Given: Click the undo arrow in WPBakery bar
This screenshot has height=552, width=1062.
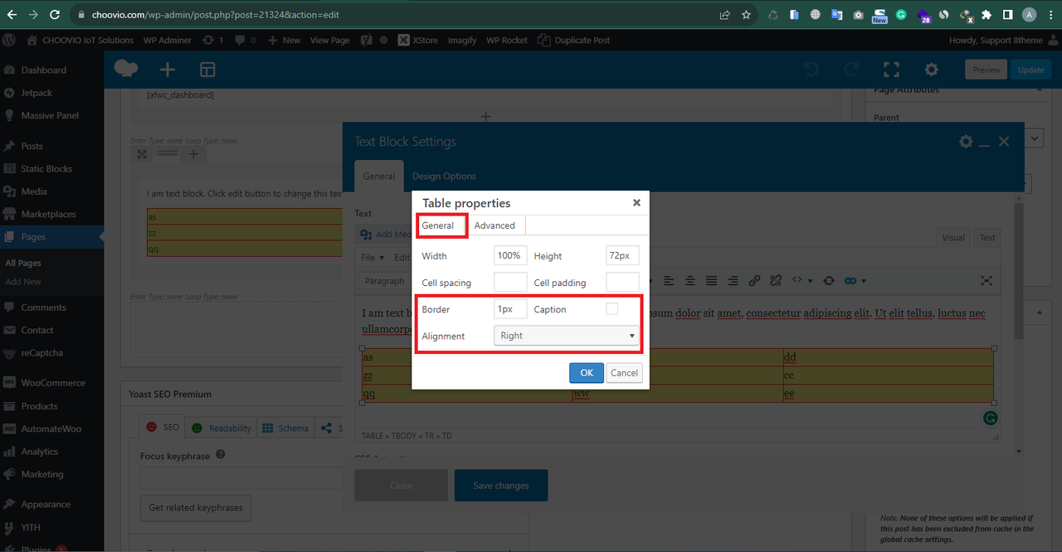Looking at the screenshot, I should tap(811, 70).
